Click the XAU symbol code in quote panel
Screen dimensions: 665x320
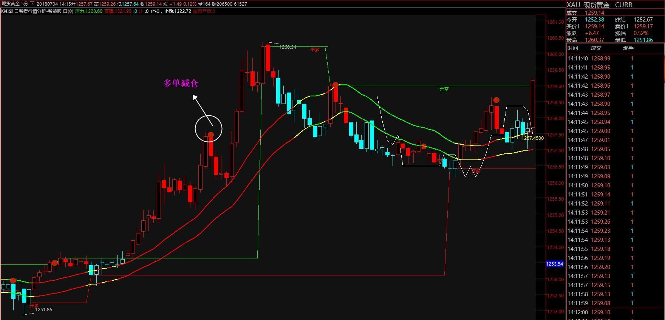point(573,5)
